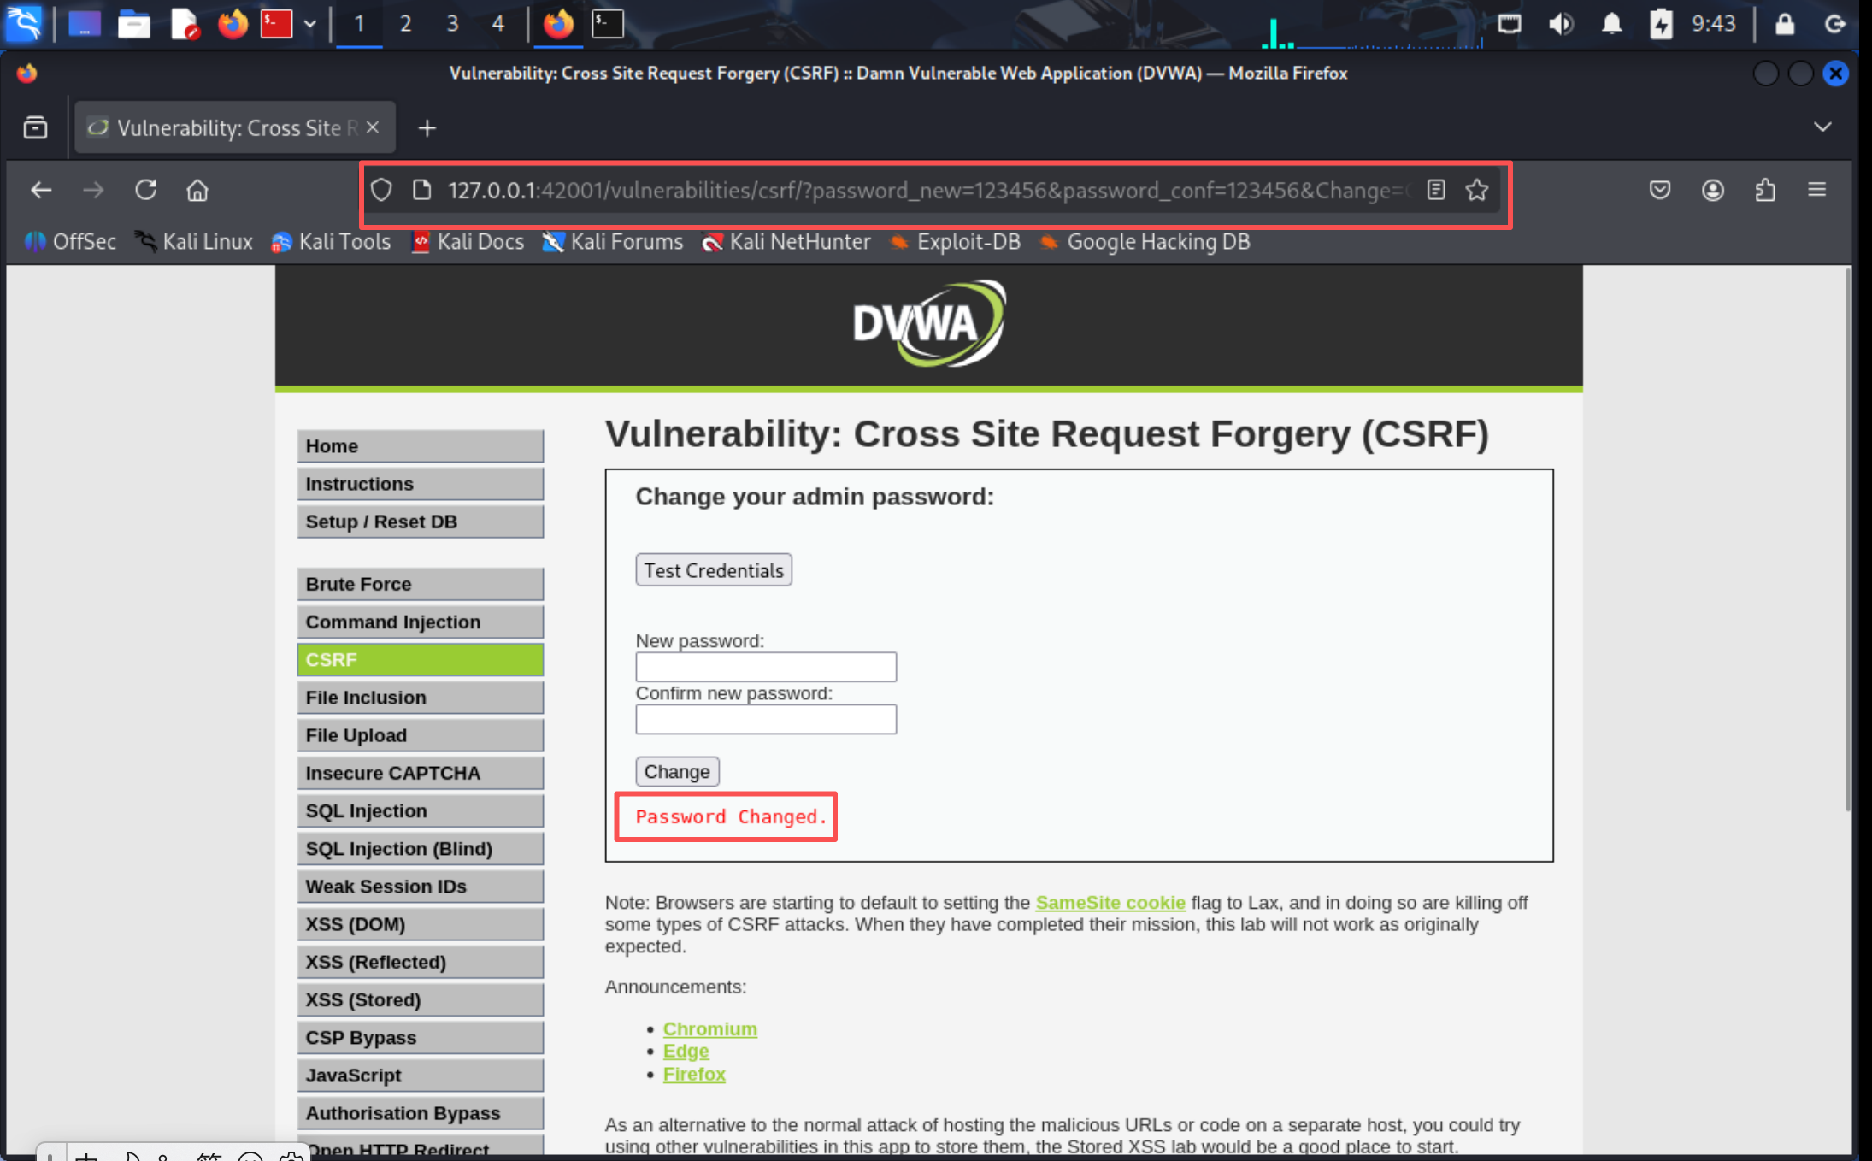Bookmark this page with star icon
This screenshot has height=1161, width=1872.
click(1477, 190)
